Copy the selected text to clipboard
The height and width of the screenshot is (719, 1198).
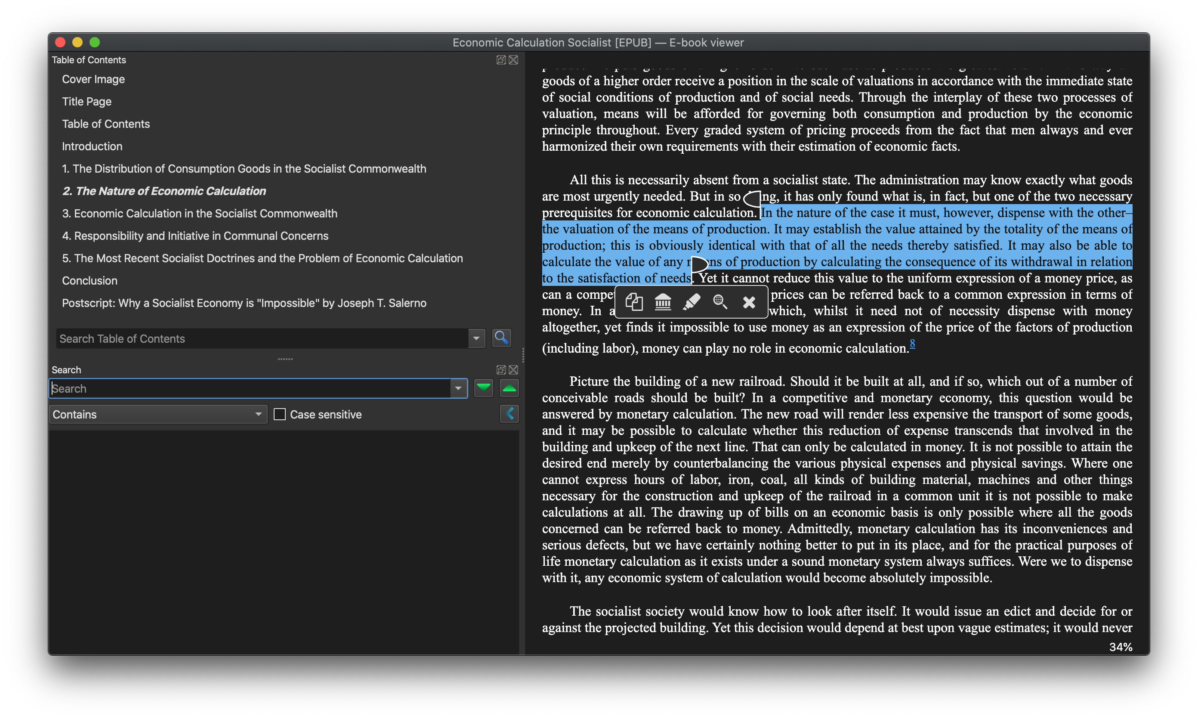click(x=634, y=302)
